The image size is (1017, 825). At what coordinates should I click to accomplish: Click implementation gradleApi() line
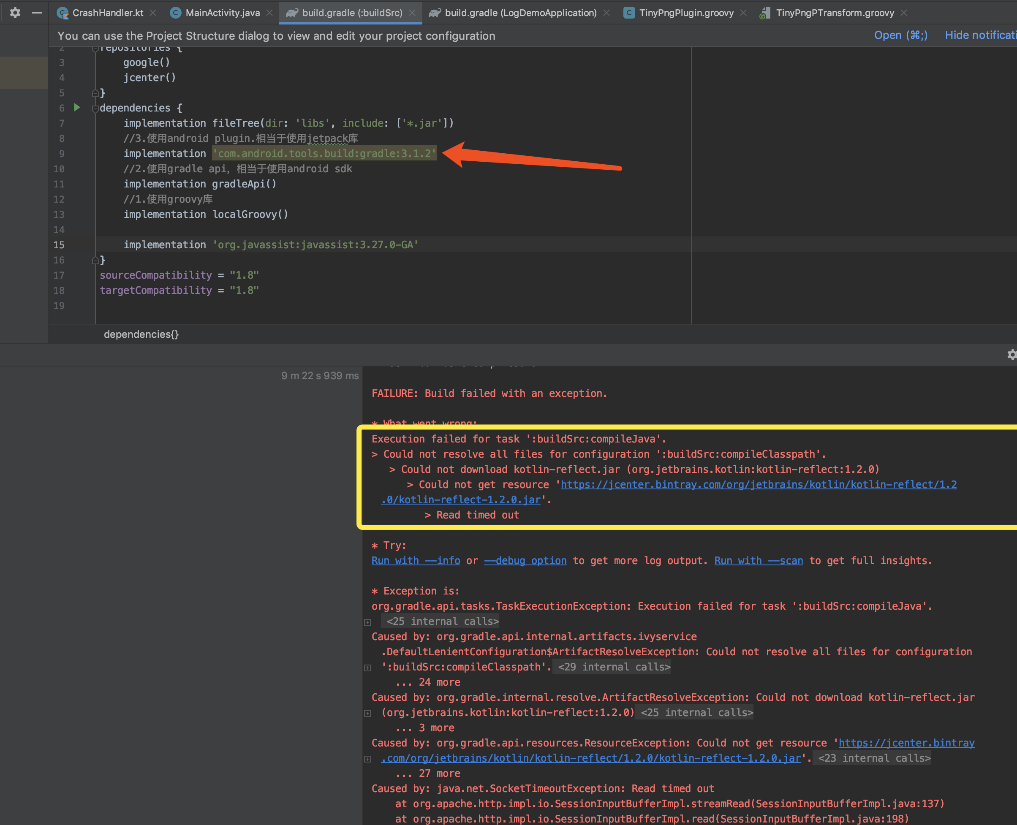200,184
